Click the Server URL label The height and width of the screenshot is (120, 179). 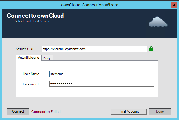(x=25, y=49)
